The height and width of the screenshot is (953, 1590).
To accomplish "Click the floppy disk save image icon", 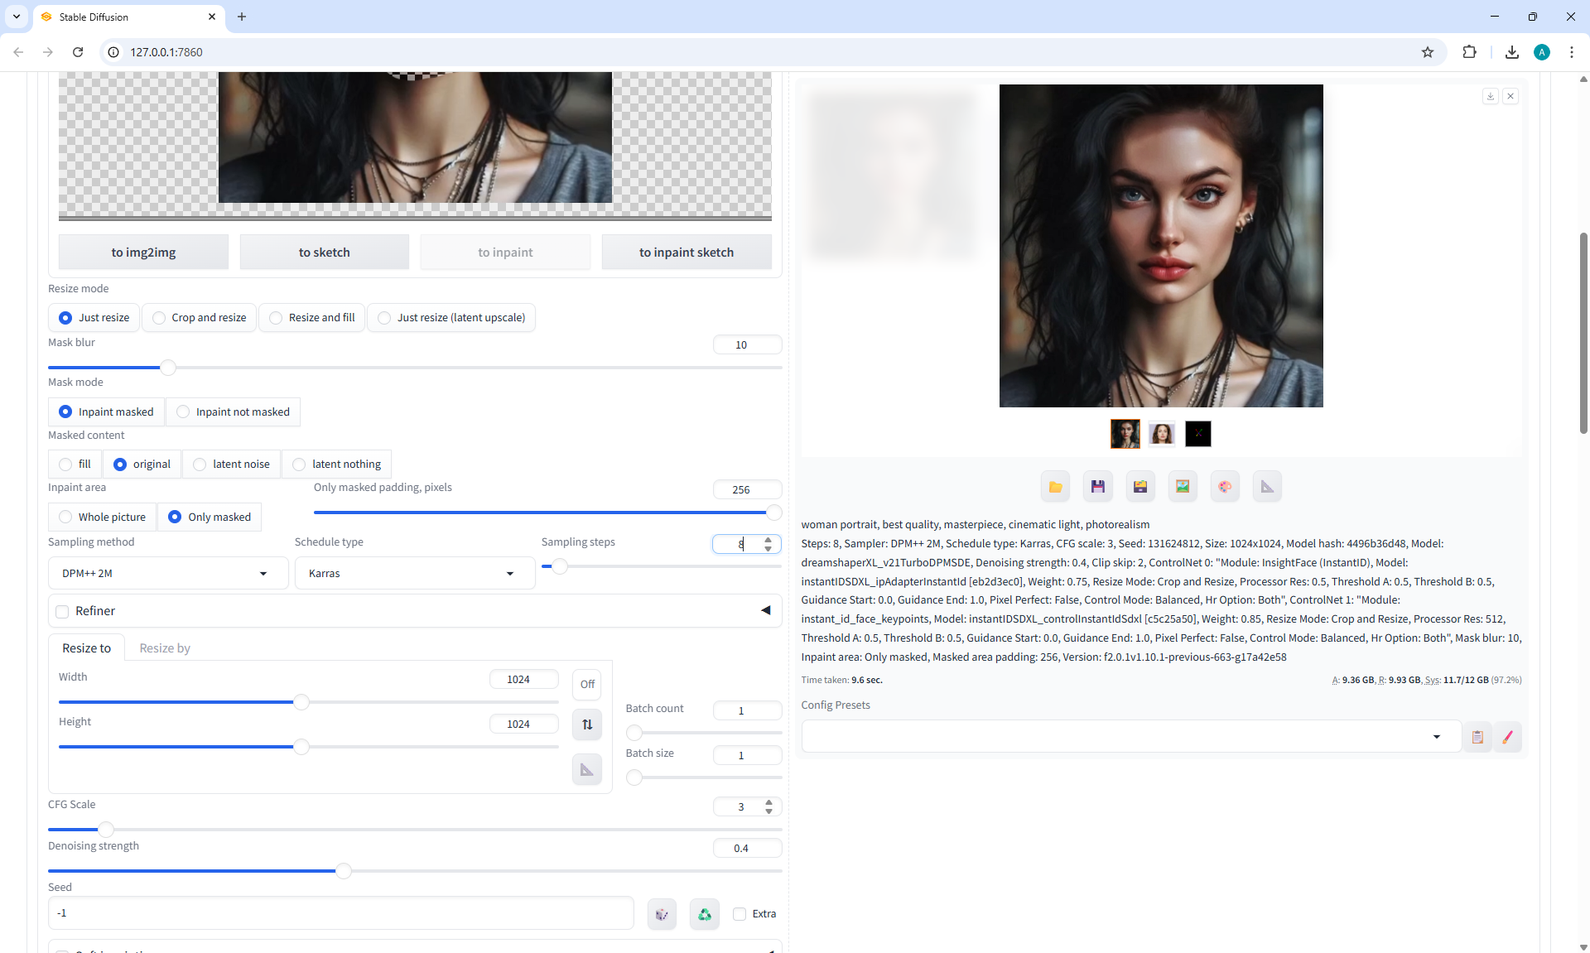I will (x=1097, y=487).
